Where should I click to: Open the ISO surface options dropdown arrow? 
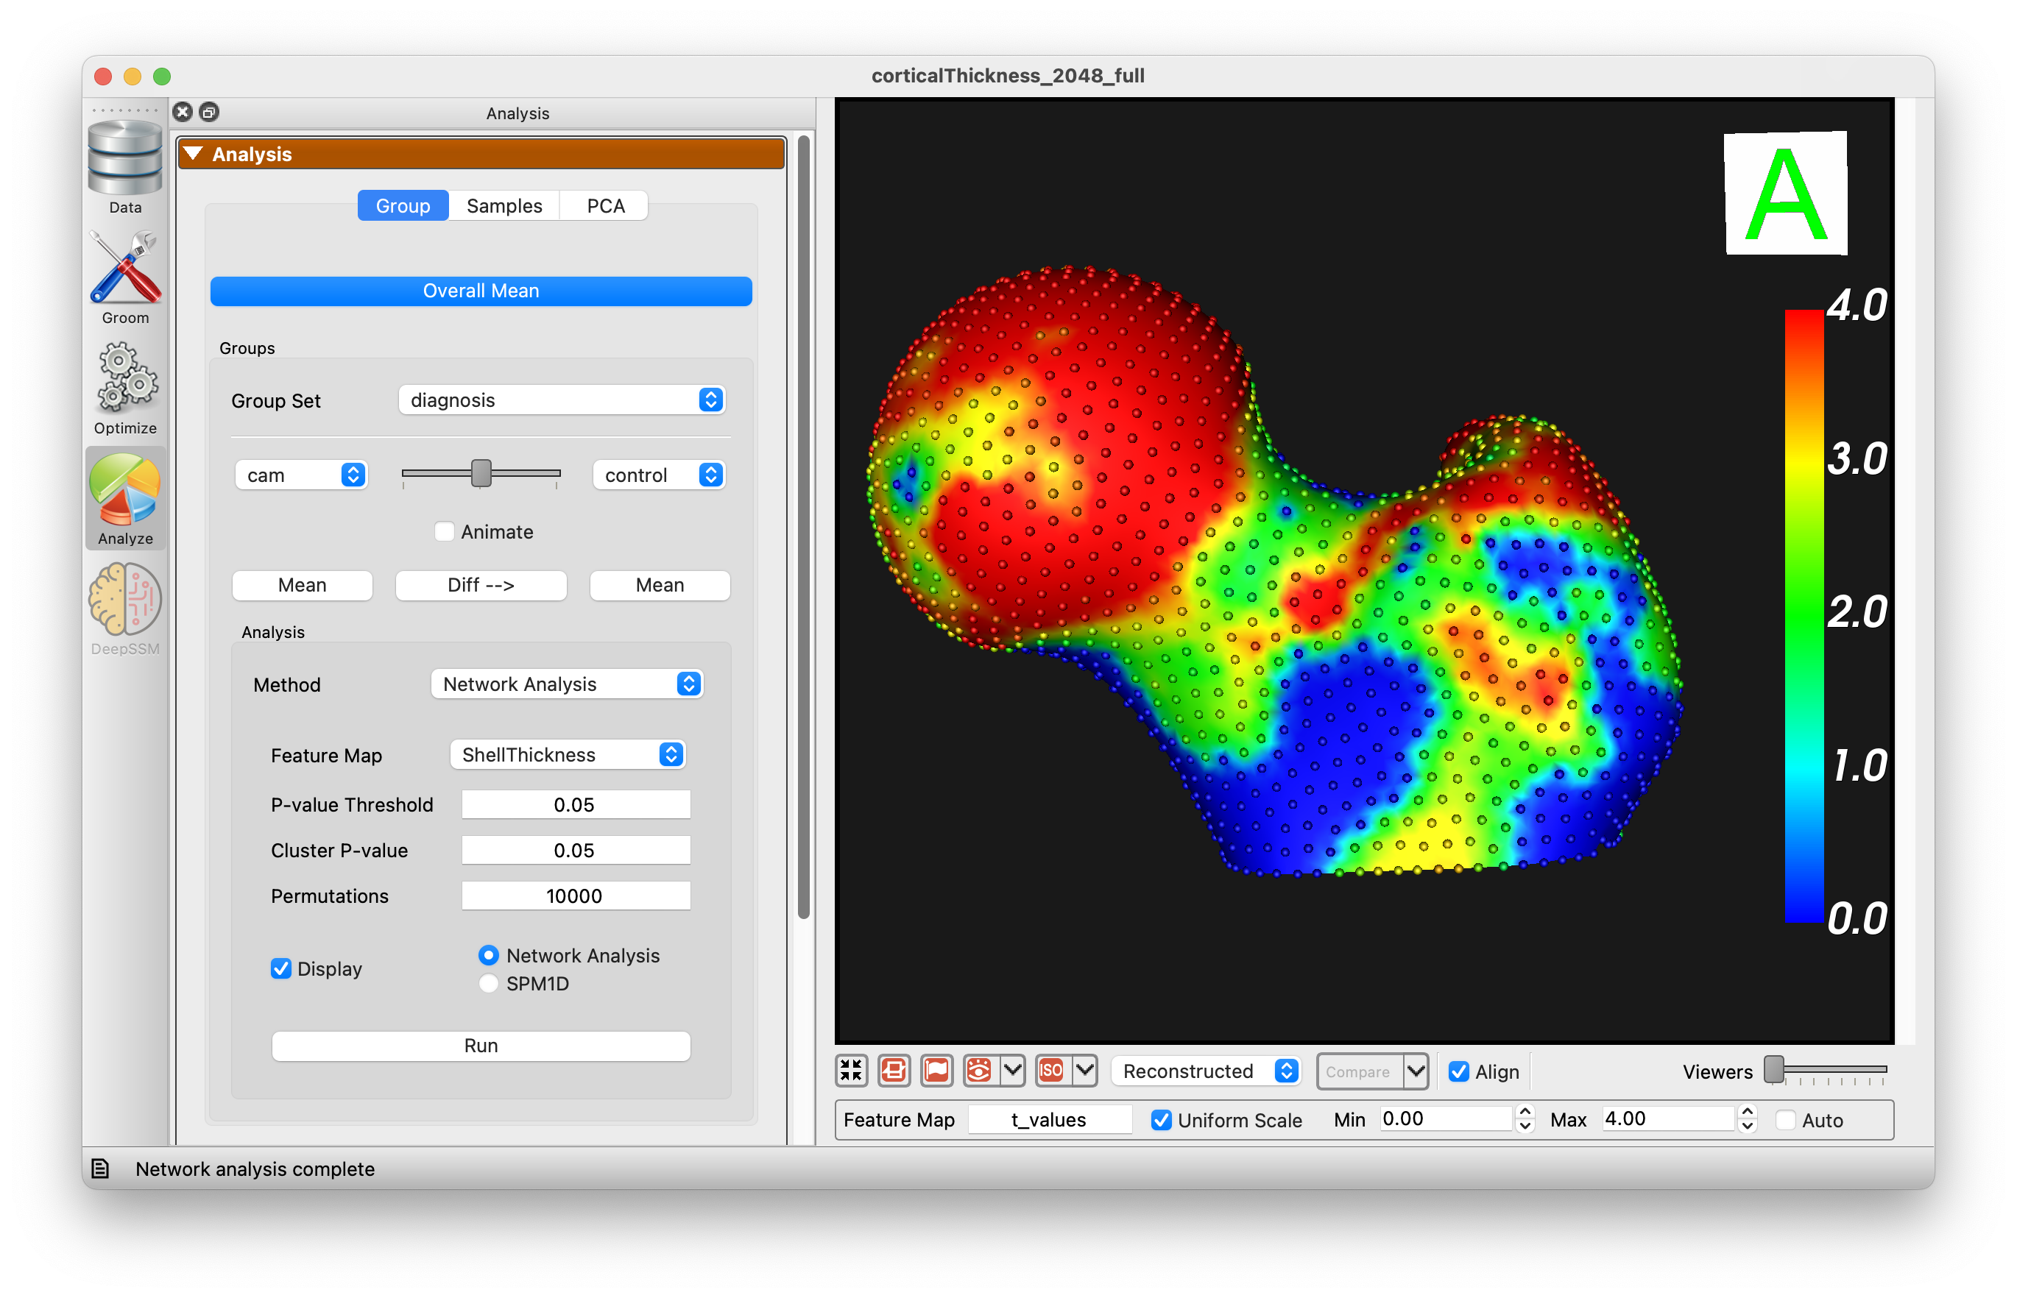[1084, 1071]
